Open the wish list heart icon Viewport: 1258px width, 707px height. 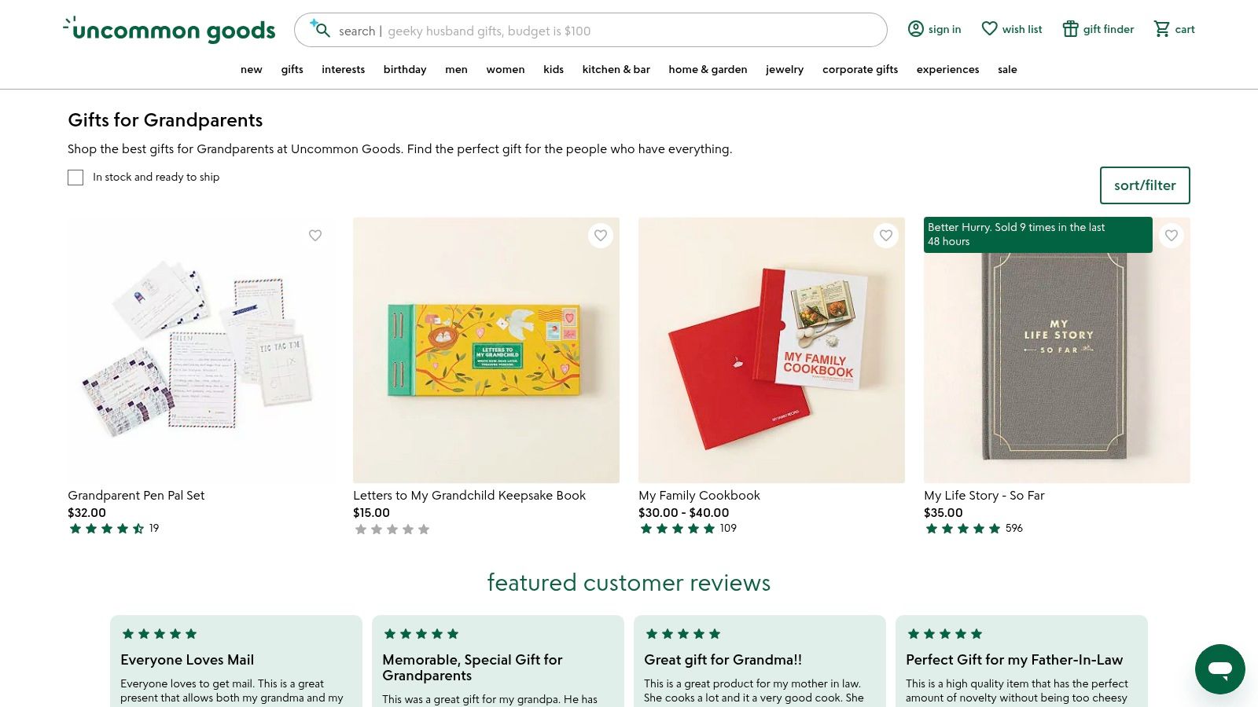989,29
